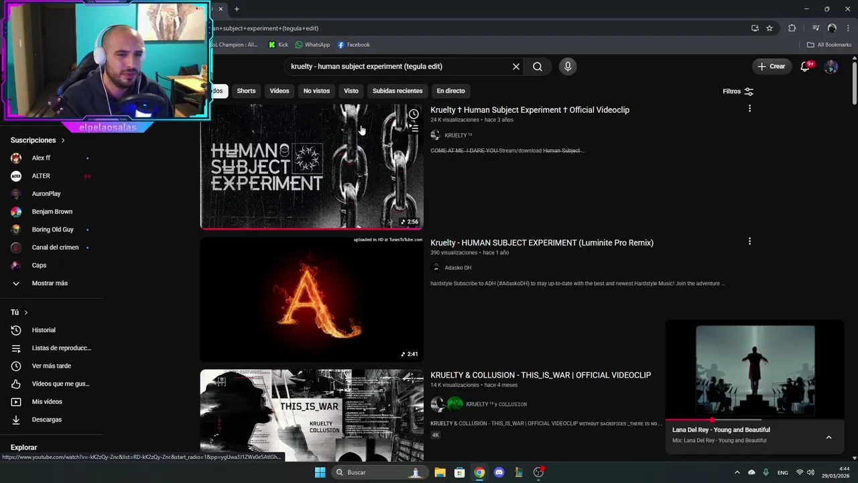Clear the YouTube search box text

(x=516, y=66)
